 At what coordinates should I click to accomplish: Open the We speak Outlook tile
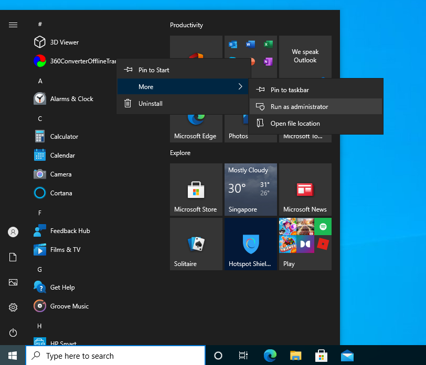click(305, 57)
